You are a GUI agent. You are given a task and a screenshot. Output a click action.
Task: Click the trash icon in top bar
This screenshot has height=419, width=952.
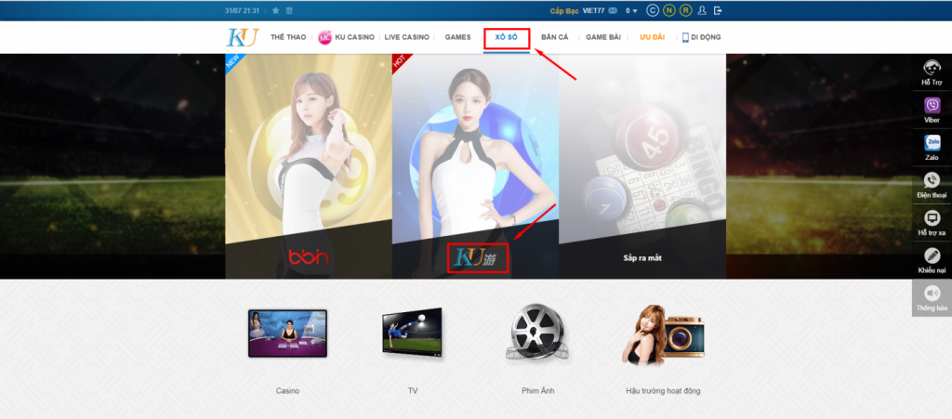pos(289,10)
